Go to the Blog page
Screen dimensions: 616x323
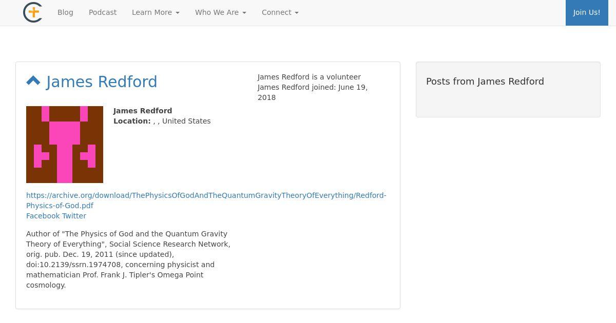click(x=65, y=12)
